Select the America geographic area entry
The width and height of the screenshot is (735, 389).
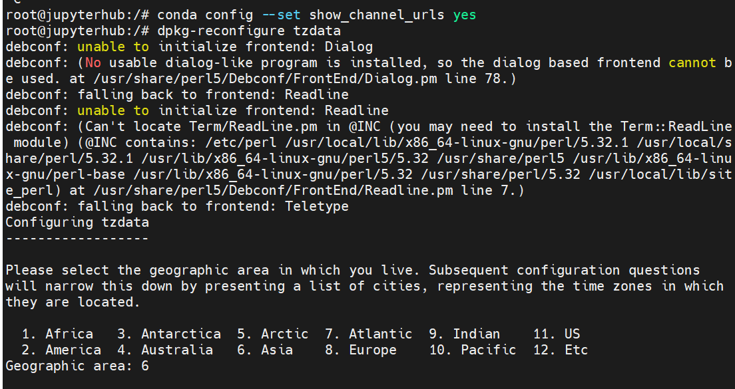(x=73, y=350)
